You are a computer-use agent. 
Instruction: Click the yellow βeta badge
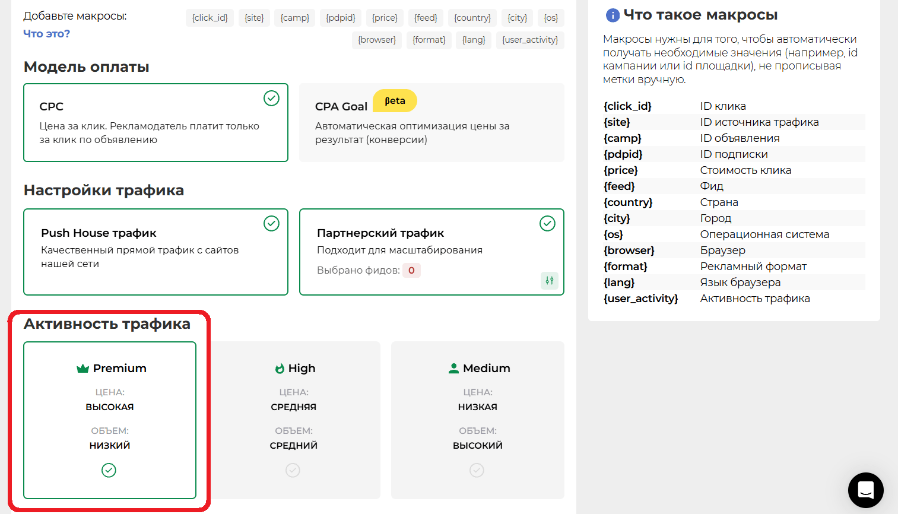395,101
